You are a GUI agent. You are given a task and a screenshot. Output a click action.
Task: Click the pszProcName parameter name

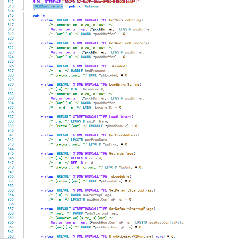click(x=96, y=140)
